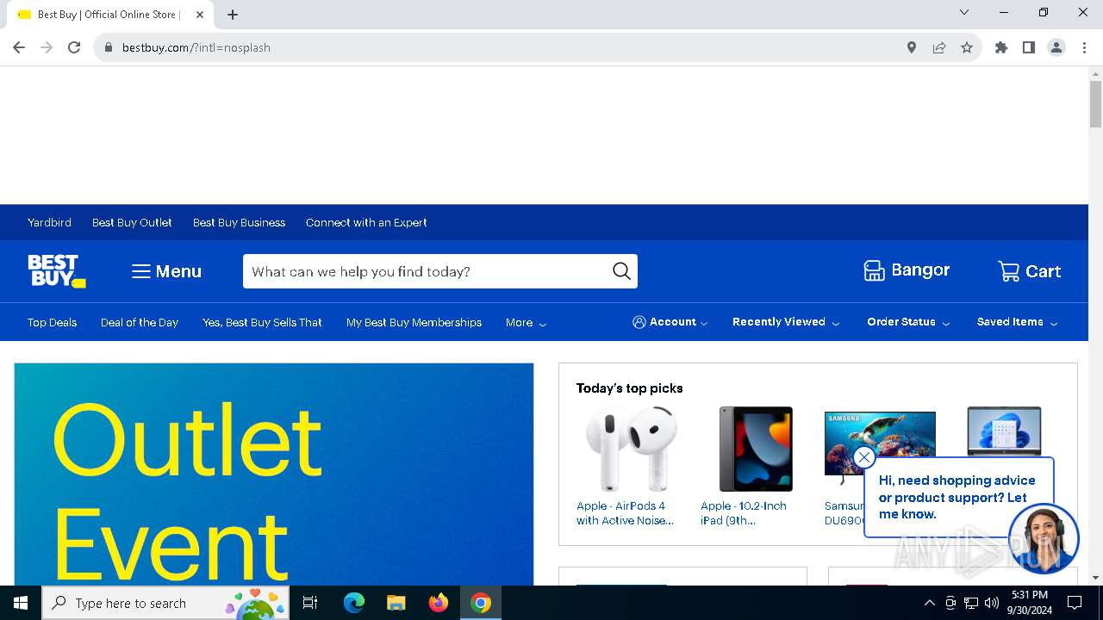Select the Best Buy browser tab
Screen dimensions: 1103x620
(x=110, y=15)
